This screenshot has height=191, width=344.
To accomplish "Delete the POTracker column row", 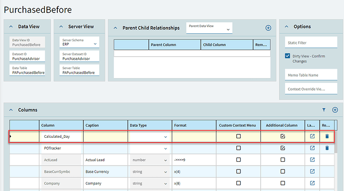I will 327,148.
